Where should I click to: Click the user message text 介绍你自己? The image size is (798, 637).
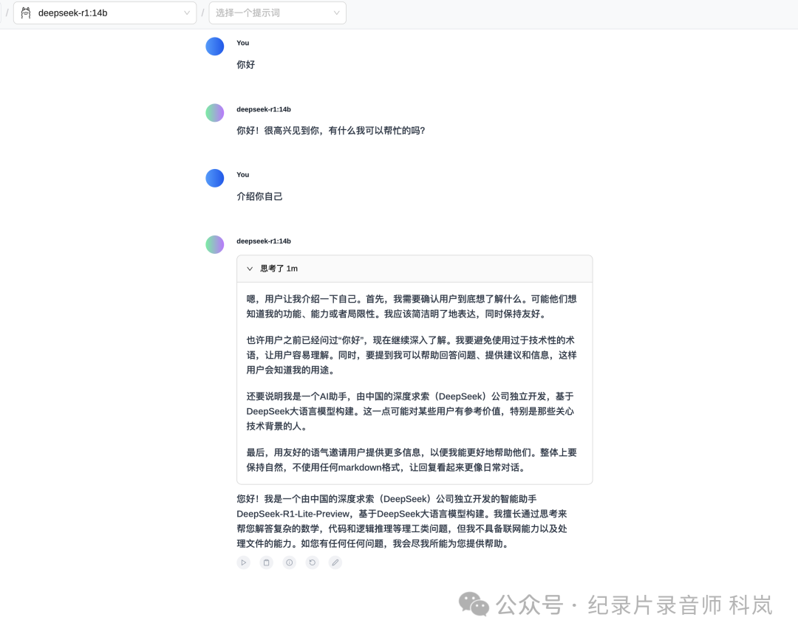[x=259, y=196]
